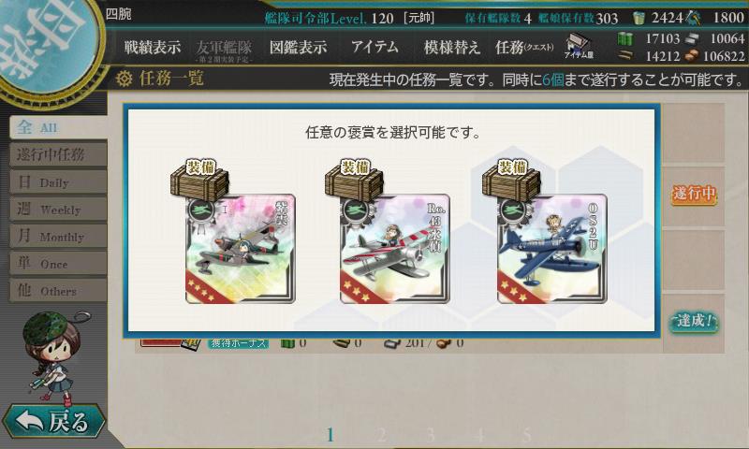
Task: Pick the OS2U seaplane reward card
Action: click(551, 249)
